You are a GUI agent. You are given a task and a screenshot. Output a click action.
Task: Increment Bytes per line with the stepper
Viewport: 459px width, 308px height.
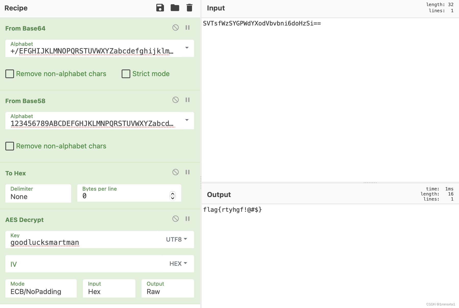point(172,194)
